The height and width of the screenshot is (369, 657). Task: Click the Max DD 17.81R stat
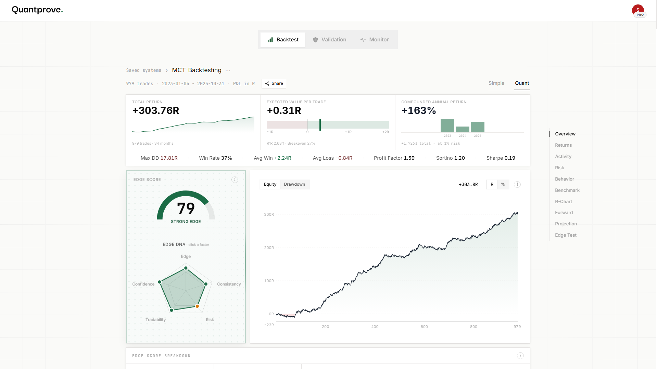[159, 158]
